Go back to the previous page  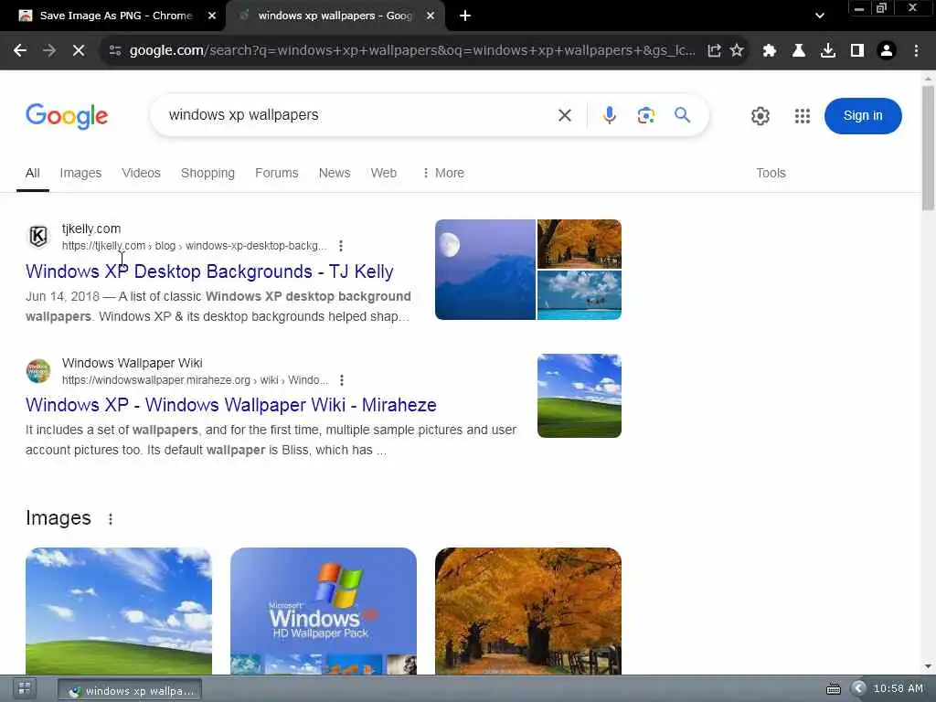point(20,51)
